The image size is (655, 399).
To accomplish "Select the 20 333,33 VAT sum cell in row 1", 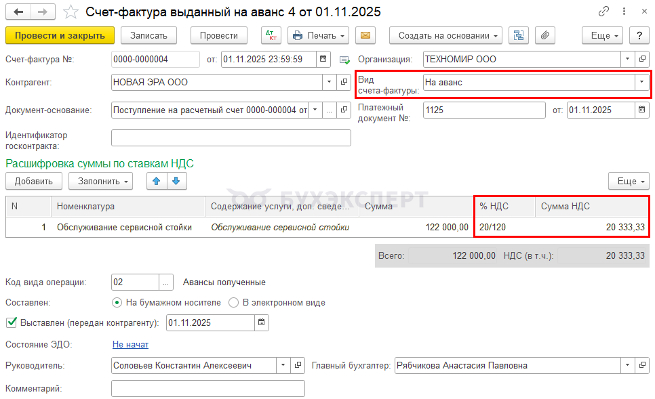I will [x=592, y=228].
